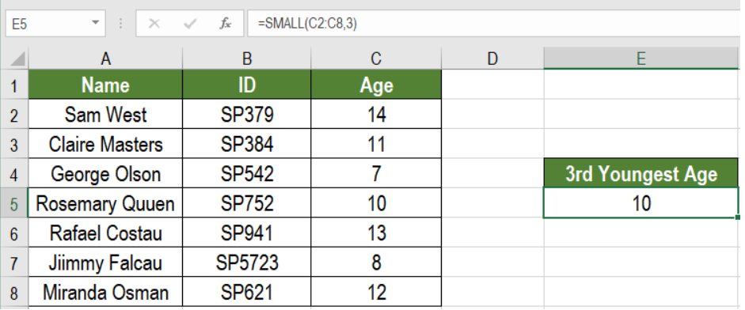This screenshot has height=310, width=745.
Task: Select row 1 header
Action: (14, 85)
